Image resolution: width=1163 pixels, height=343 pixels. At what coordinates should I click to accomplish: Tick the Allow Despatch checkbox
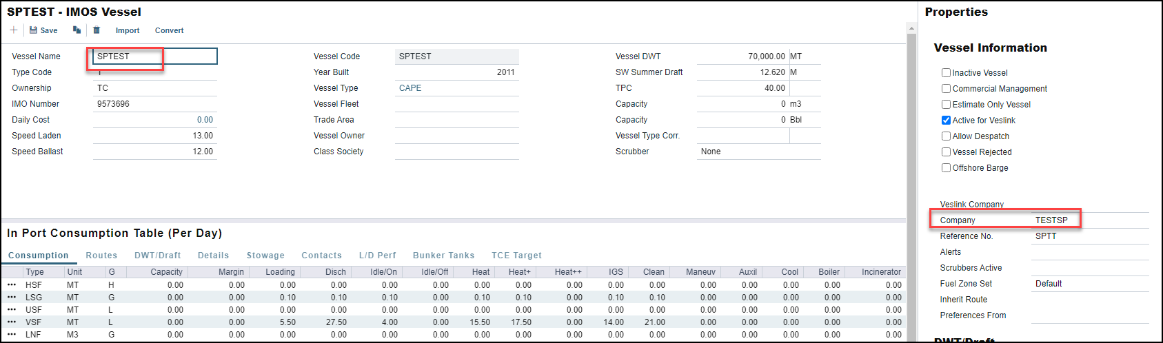click(x=946, y=136)
